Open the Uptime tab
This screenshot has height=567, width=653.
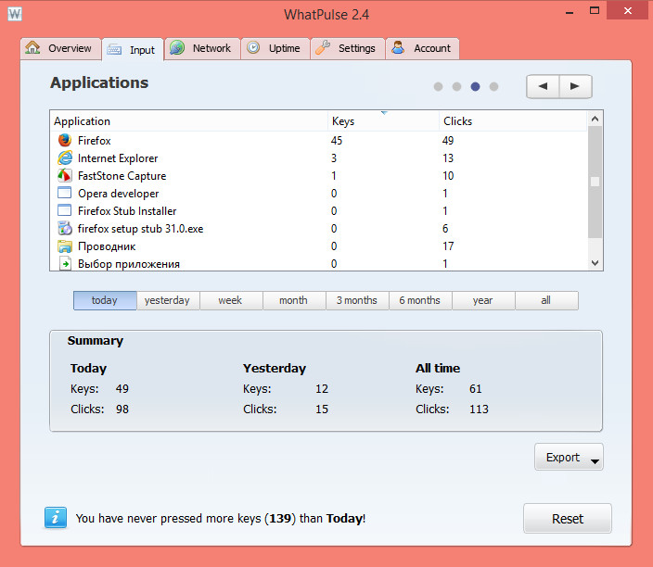(275, 48)
